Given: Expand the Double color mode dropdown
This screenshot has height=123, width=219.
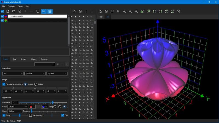Looking at the screenshot, I should [x=18, y=107].
